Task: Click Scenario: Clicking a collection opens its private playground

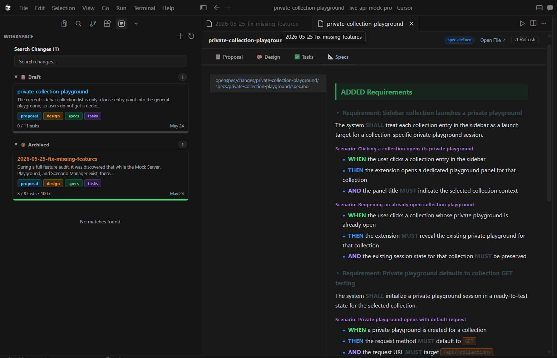Action: click(x=404, y=149)
